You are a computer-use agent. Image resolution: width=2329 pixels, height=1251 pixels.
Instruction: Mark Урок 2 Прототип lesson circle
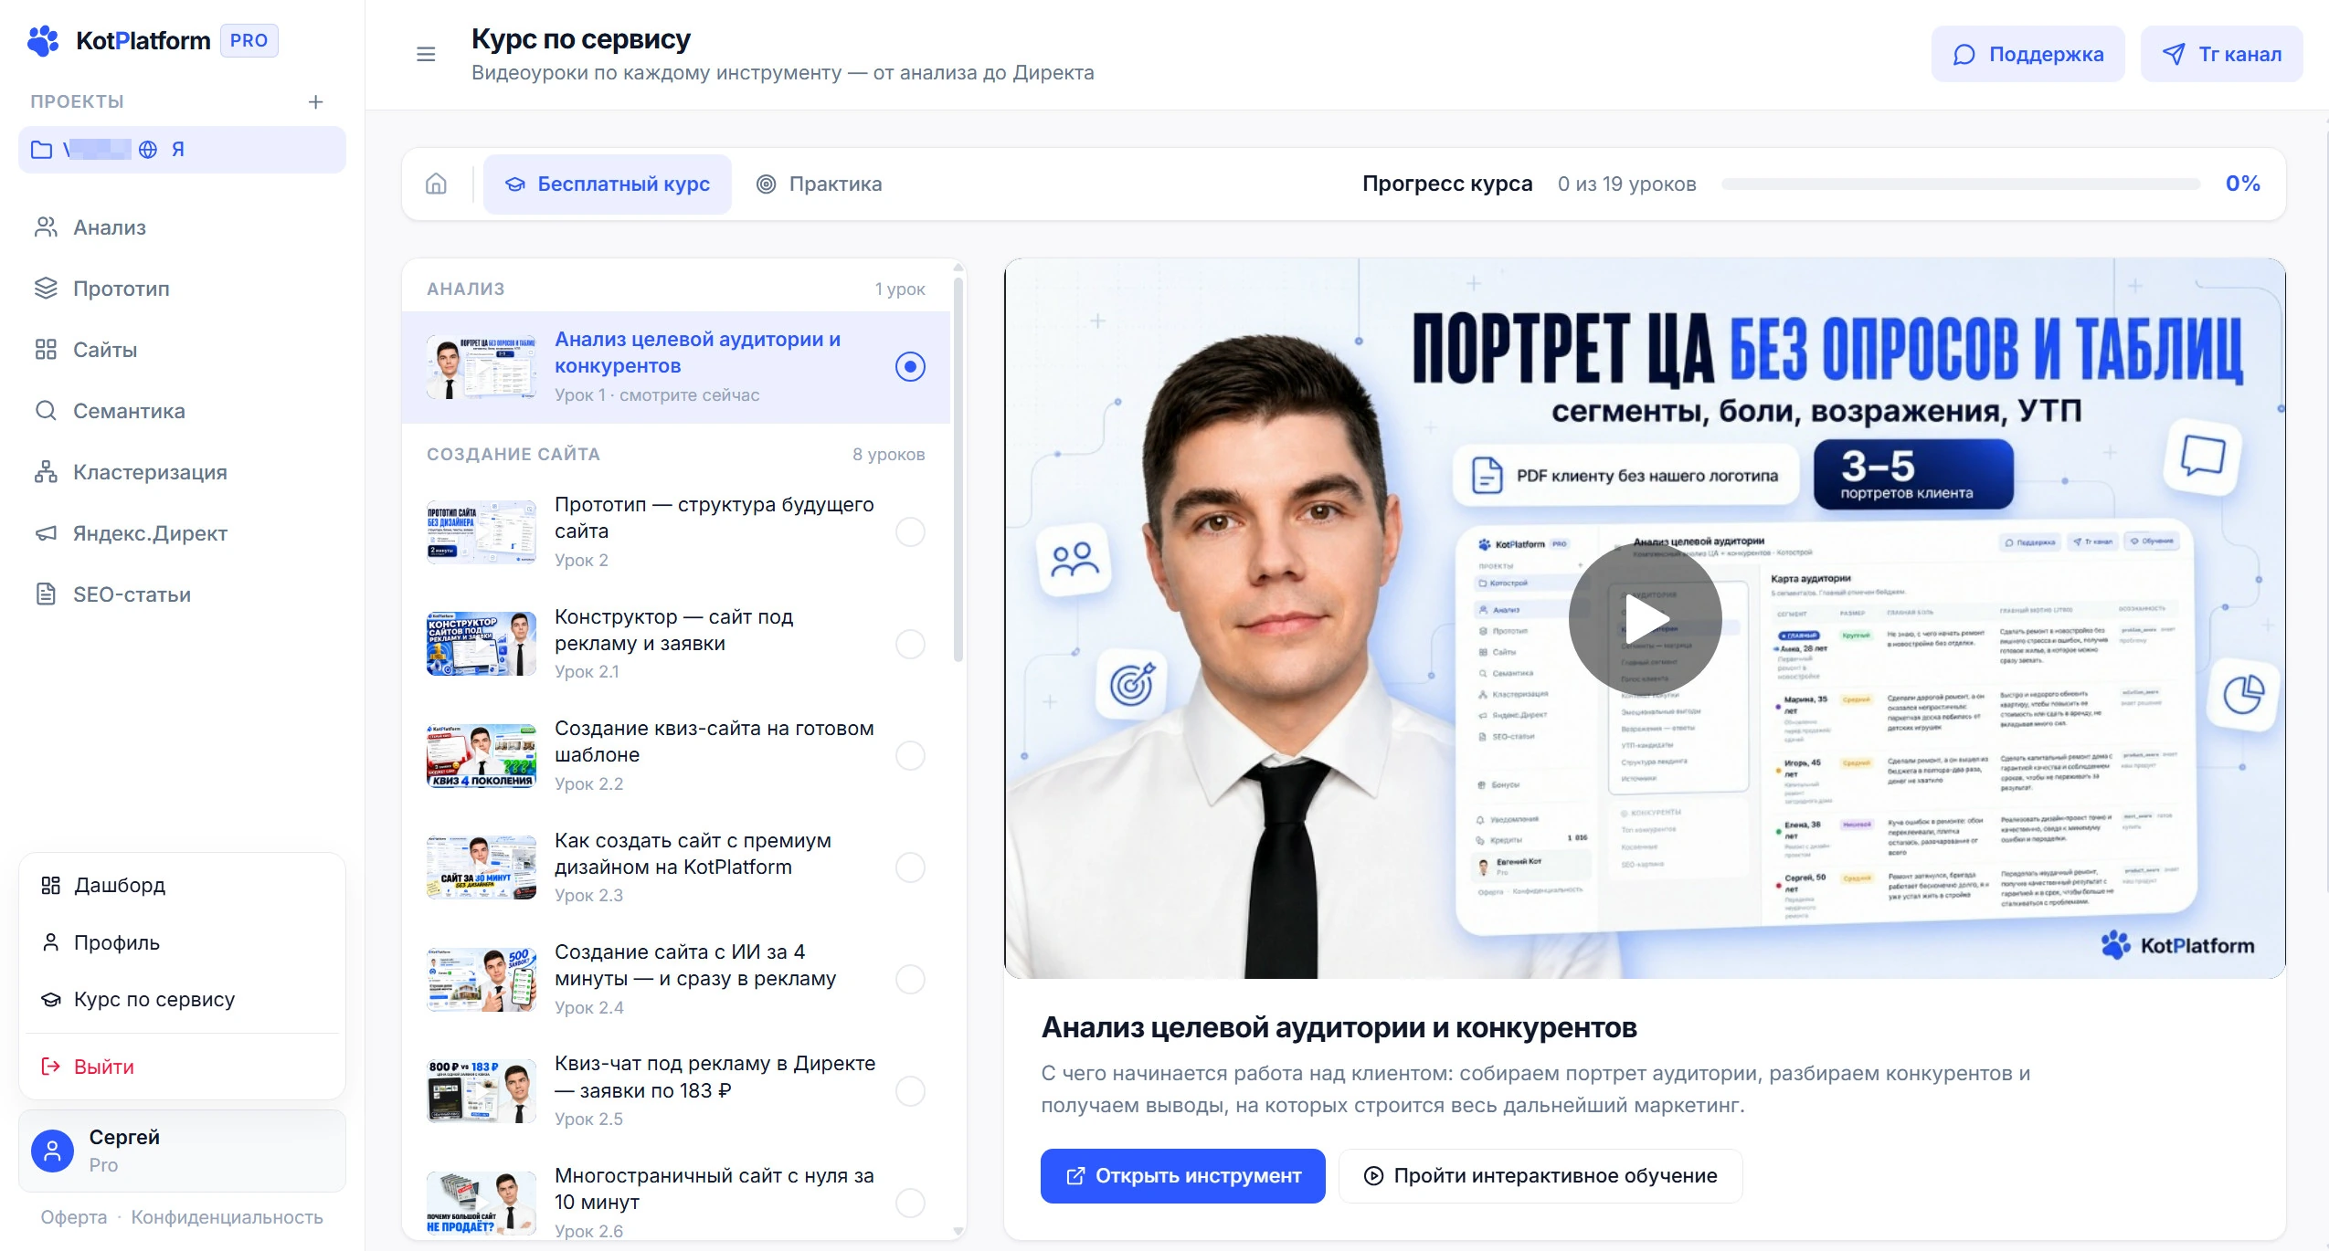[x=910, y=531]
